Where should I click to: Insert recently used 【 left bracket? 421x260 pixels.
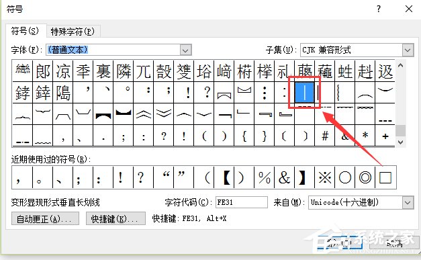(224, 177)
